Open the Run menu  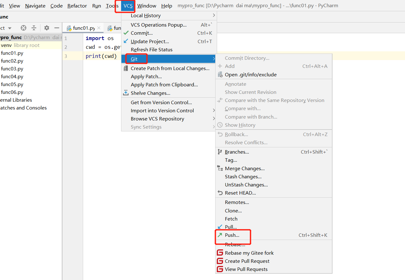coord(97,6)
